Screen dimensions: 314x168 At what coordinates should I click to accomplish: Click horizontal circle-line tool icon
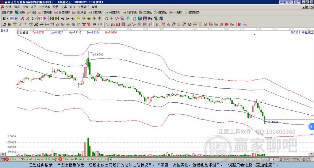click(x=41, y=25)
